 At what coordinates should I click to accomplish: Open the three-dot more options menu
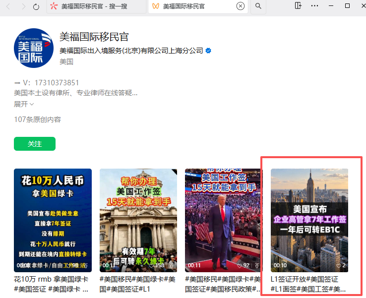point(314,6)
